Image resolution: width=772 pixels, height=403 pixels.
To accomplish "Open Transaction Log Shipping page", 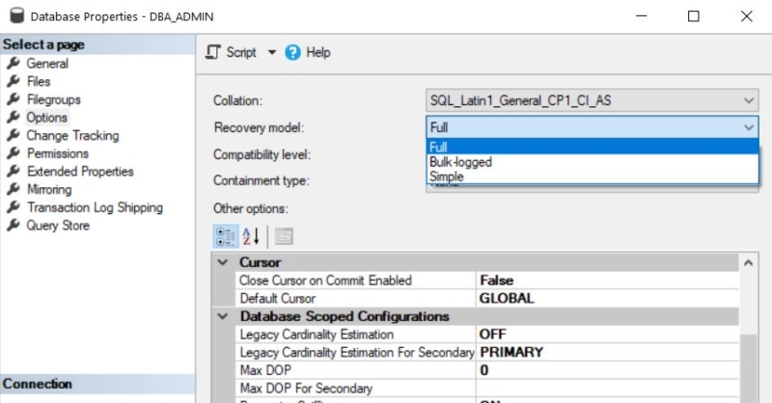I will pos(95,207).
